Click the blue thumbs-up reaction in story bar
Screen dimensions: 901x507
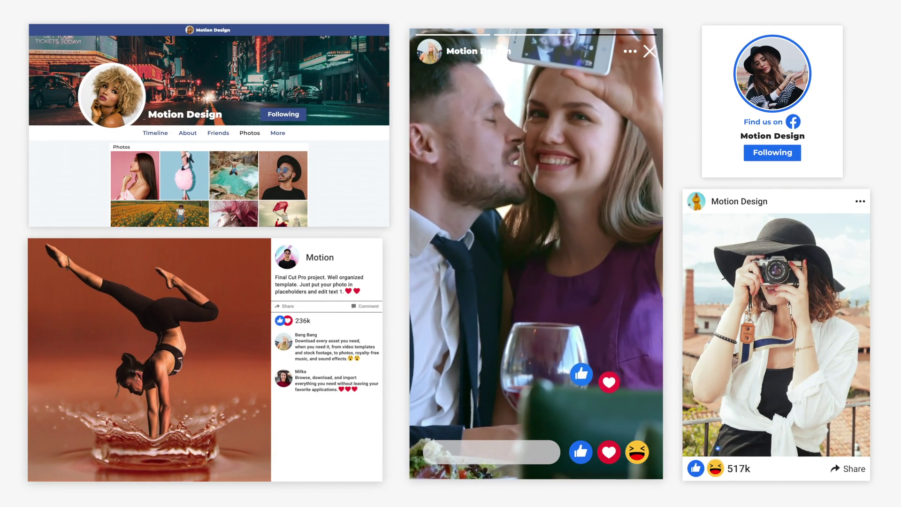(580, 452)
